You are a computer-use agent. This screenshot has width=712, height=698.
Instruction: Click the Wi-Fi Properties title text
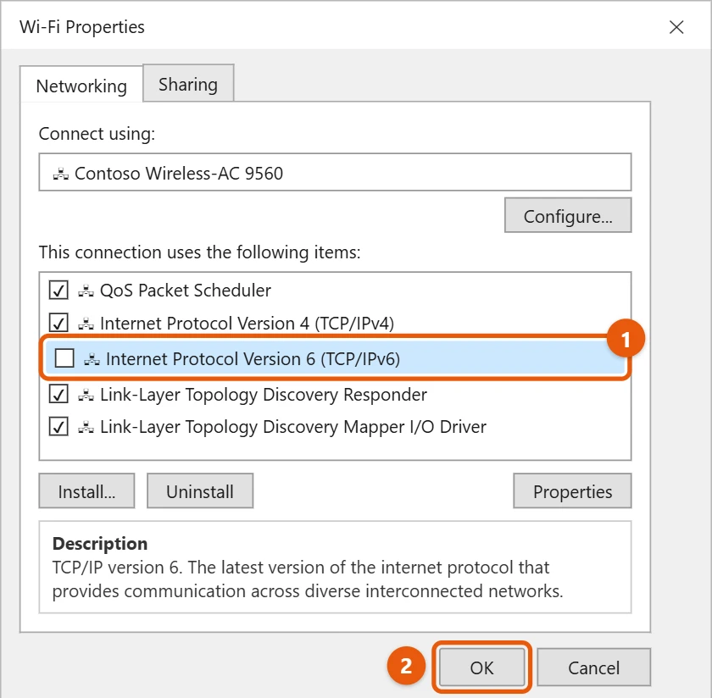(82, 27)
